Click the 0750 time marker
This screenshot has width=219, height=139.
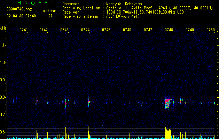[x=211, y=30]
